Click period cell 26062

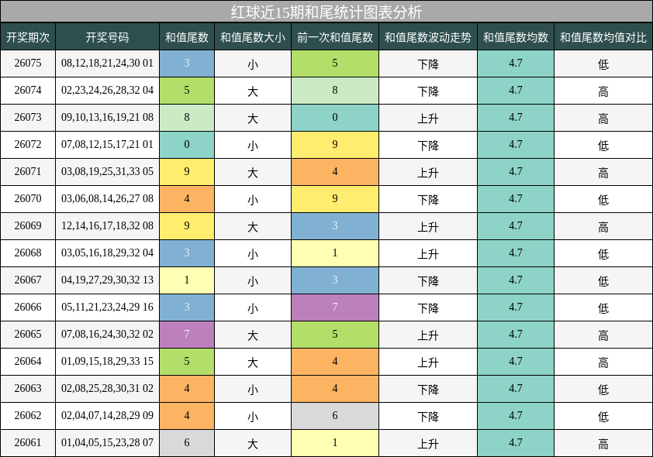[x=28, y=415]
